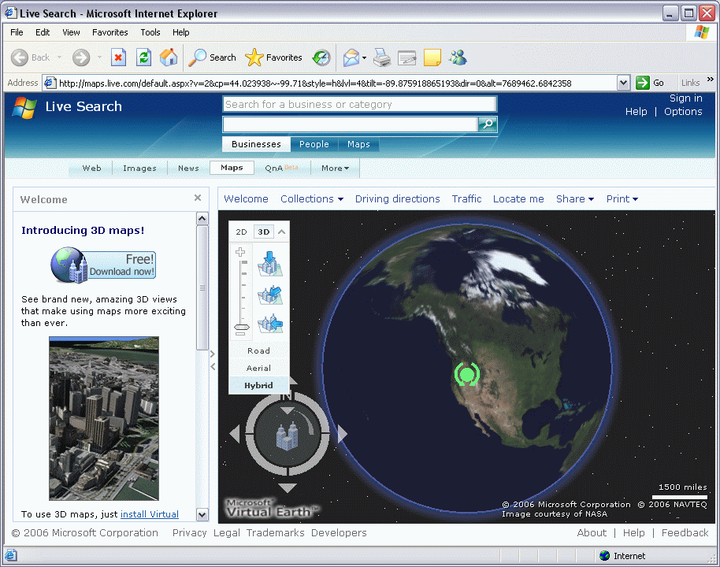
Task: Open the More dropdown in navigation
Action: click(x=335, y=168)
